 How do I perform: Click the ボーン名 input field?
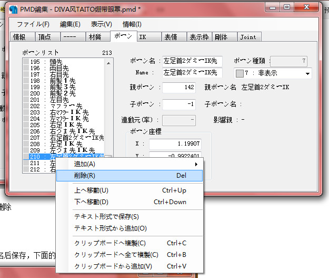pos(192,61)
